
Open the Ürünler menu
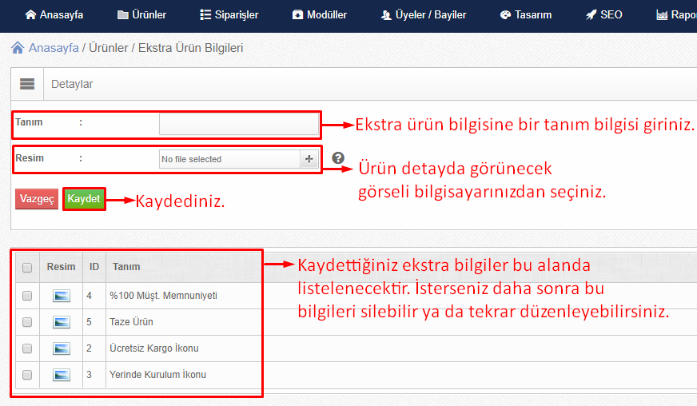pos(141,14)
